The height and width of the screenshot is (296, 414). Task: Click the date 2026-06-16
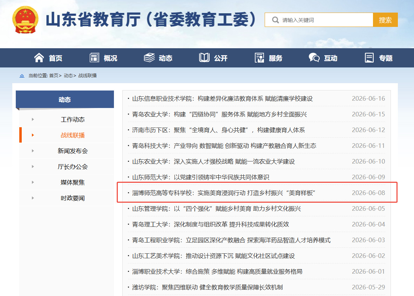click(368, 99)
